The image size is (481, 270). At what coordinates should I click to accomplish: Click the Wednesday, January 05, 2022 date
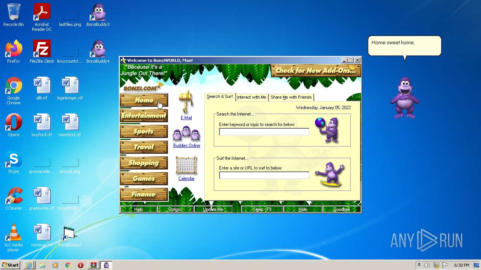(323, 108)
